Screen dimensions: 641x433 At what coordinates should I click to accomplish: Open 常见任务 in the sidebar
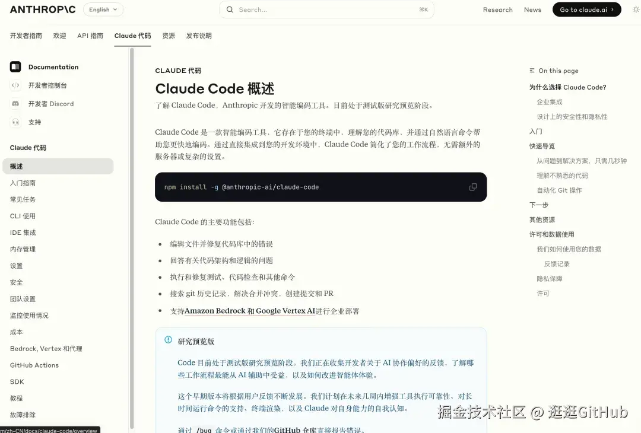click(23, 199)
